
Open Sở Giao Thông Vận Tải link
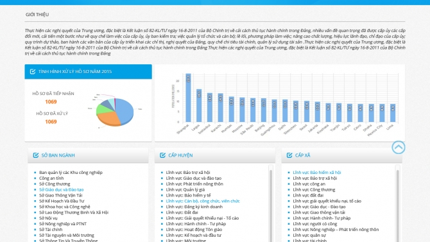click(60, 195)
